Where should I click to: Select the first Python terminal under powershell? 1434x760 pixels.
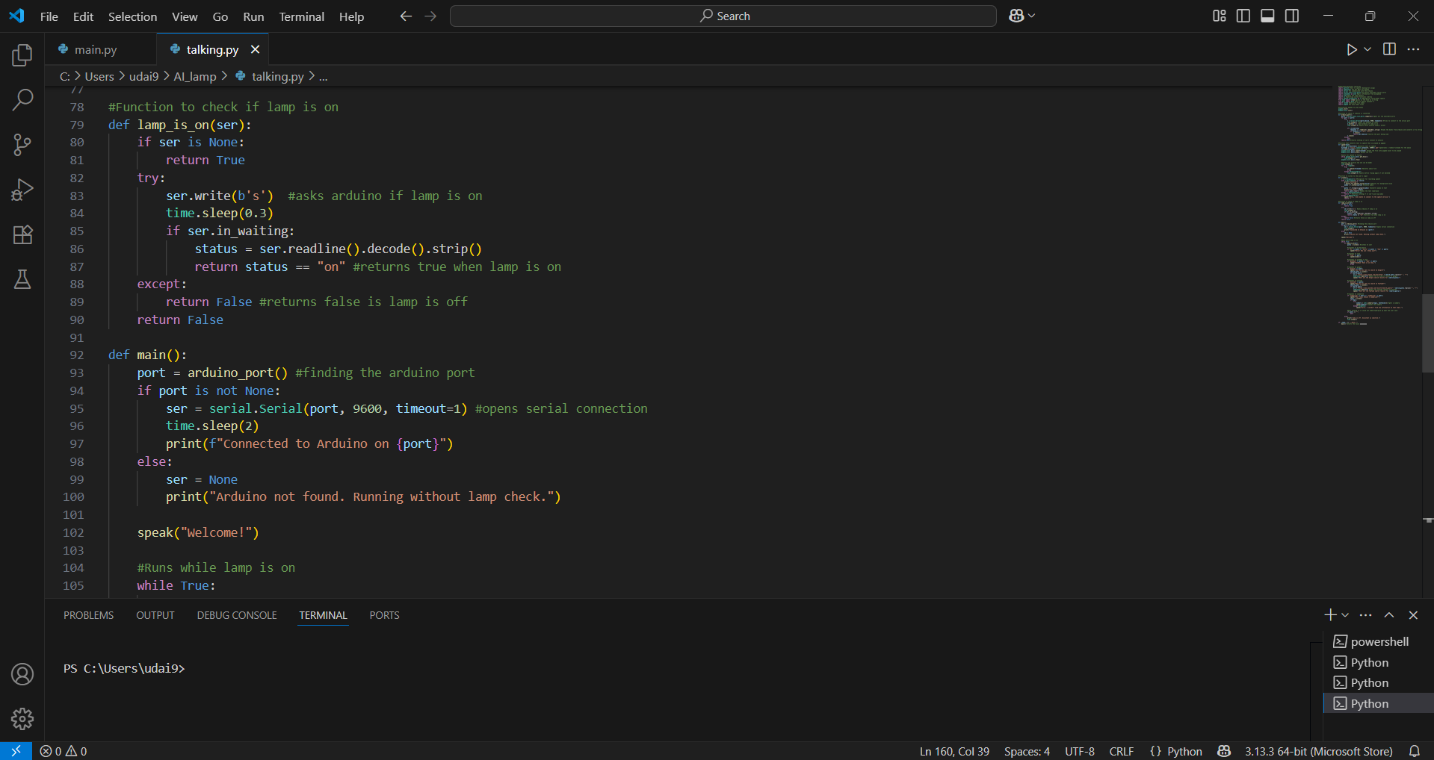(x=1379, y=662)
